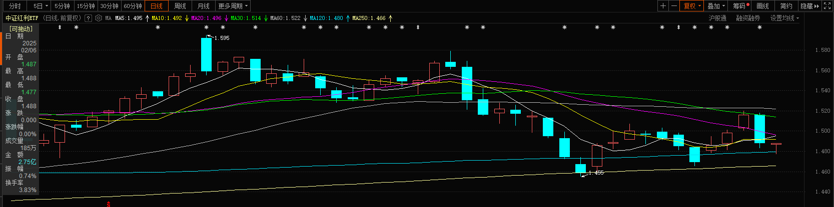Click the red marker at chart bottom
Viewport: 834px width, 207px height.
[109, 204]
